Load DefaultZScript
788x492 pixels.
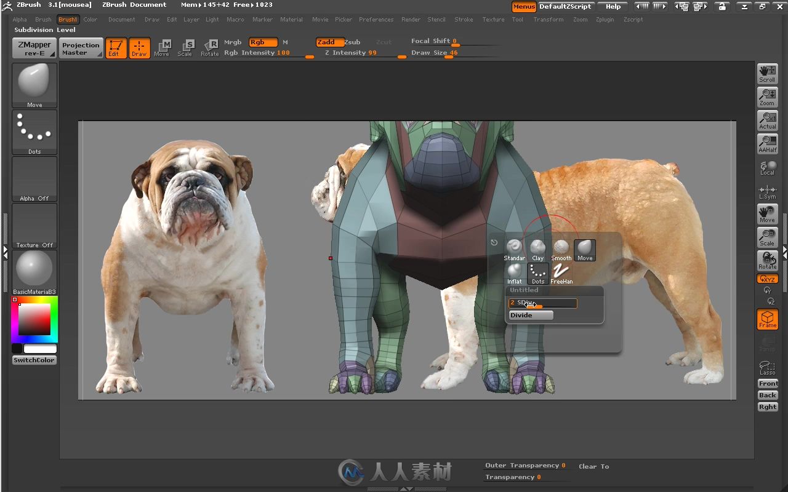(565, 7)
